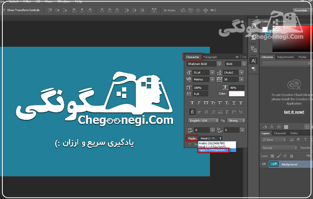
Task: Open the Metrics kerning dropdown
Action: point(213,80)
